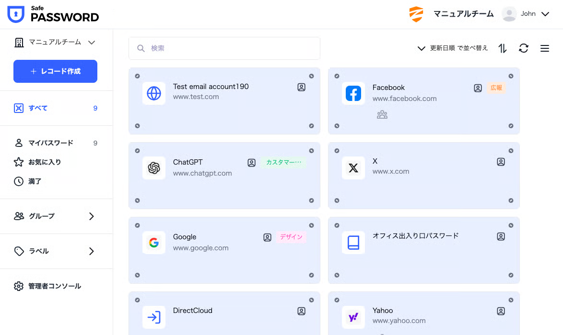
Task: Click the ChatGPT logo icon
Action: tap(154, 168)
